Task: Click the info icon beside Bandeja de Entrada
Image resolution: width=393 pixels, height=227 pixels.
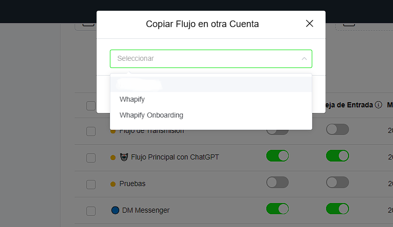Action: 378,105
